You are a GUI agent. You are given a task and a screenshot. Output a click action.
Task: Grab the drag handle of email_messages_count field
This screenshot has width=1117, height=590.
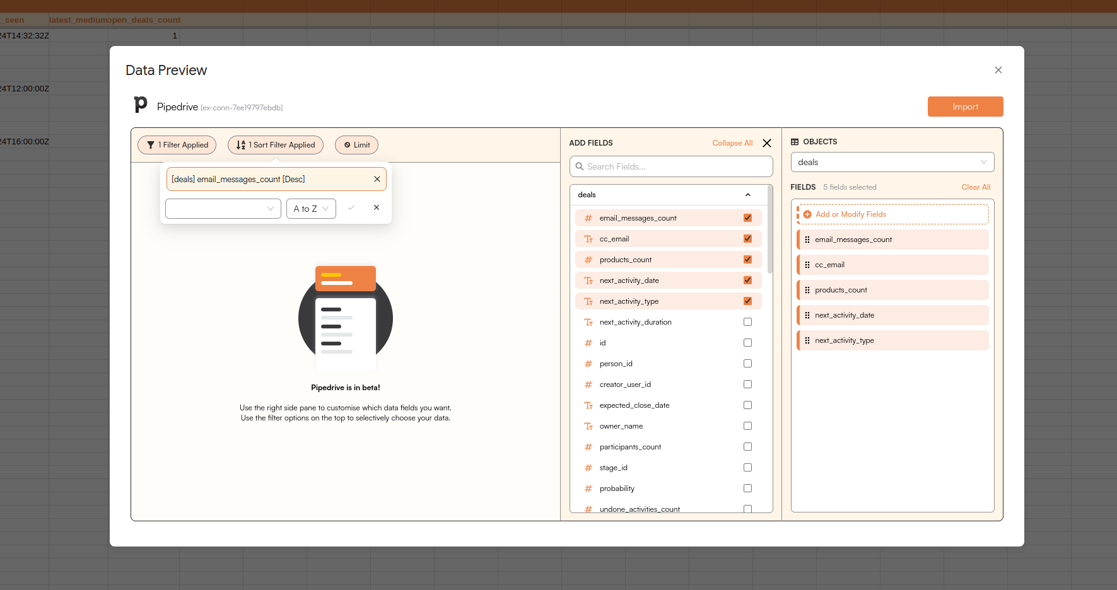pyautogui.click(x=807, y=240)
